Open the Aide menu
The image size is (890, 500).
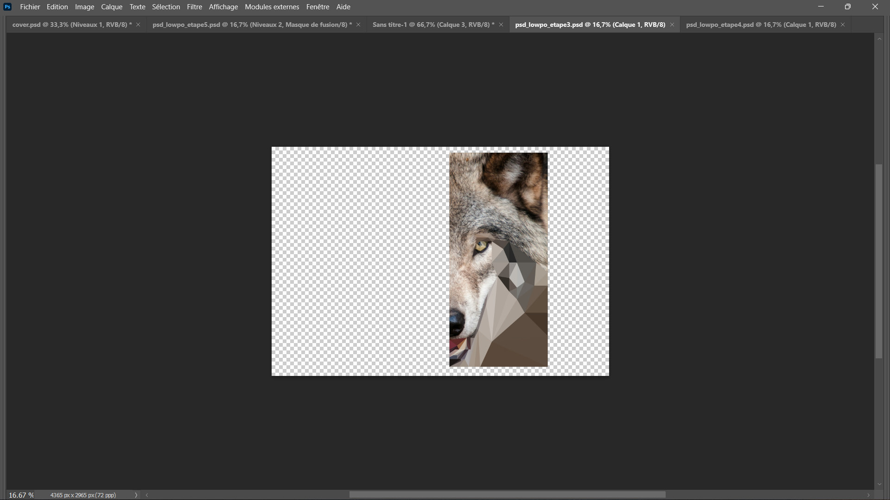click(343, 7)
